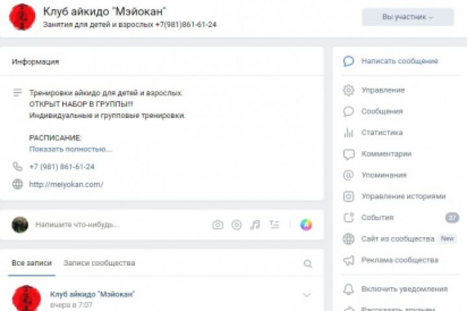Image resolution: width=467 pixels, height=311 pixels.
Task: Click the bell icon for notifications
Action: pyautogui.click(x=348, y=289)
